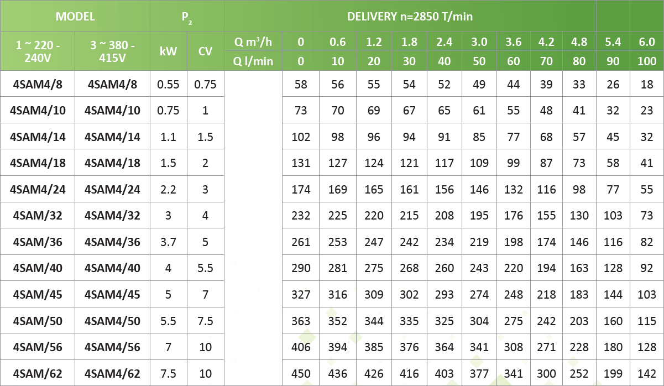Screen dimensions: 664x386
Task: Click the 5.4 flow rate header value
Action: [x=613, y=41]
